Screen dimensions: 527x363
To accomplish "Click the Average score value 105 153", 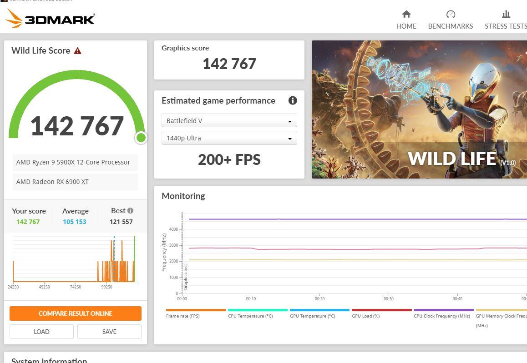I will (75, 222).
